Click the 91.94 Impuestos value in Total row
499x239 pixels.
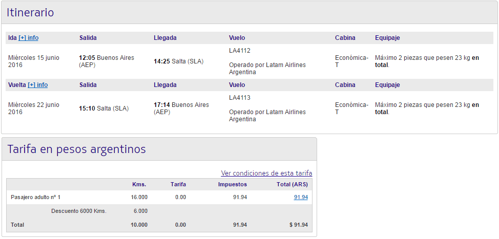[x=240, y=225]
